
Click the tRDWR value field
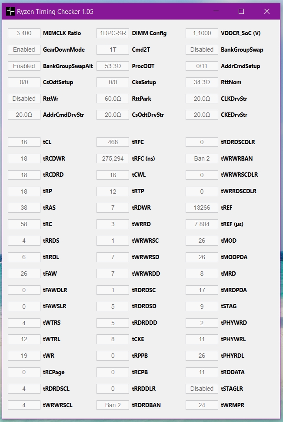113,208
